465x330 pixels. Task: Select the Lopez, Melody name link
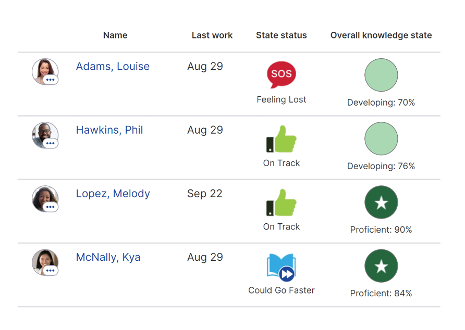(x=113, y=193)
